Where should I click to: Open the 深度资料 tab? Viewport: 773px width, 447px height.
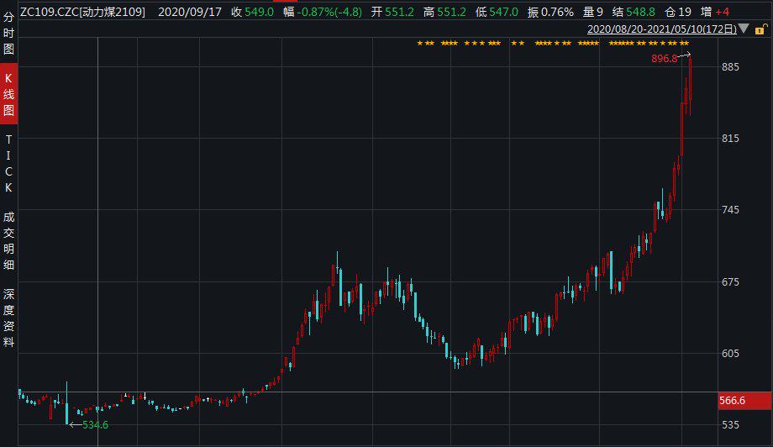(9, 318)
